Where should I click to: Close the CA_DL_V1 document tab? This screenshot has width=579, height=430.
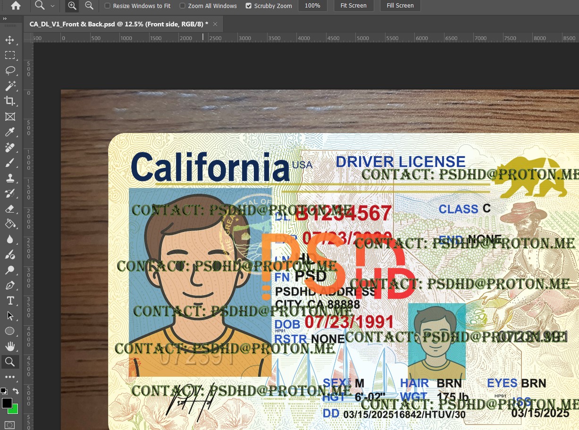click(x=215, y=24)
